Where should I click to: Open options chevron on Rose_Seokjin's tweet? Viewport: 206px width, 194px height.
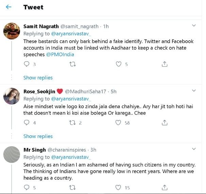194,91
